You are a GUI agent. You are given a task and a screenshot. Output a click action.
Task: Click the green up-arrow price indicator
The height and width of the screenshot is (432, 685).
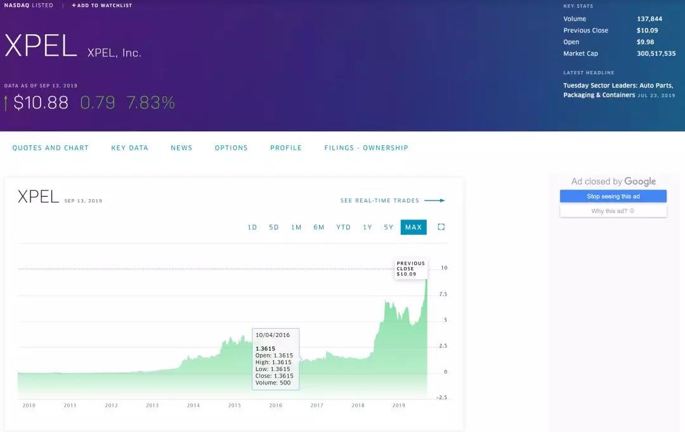click(6, 103)
